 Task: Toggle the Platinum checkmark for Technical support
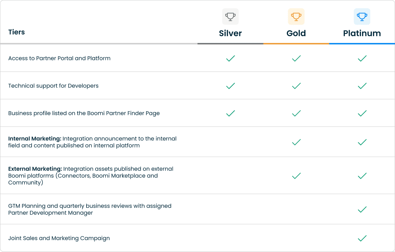362,85
